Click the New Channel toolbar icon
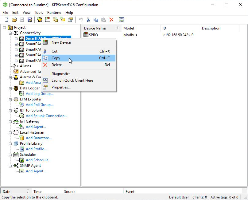 point(40,20)
